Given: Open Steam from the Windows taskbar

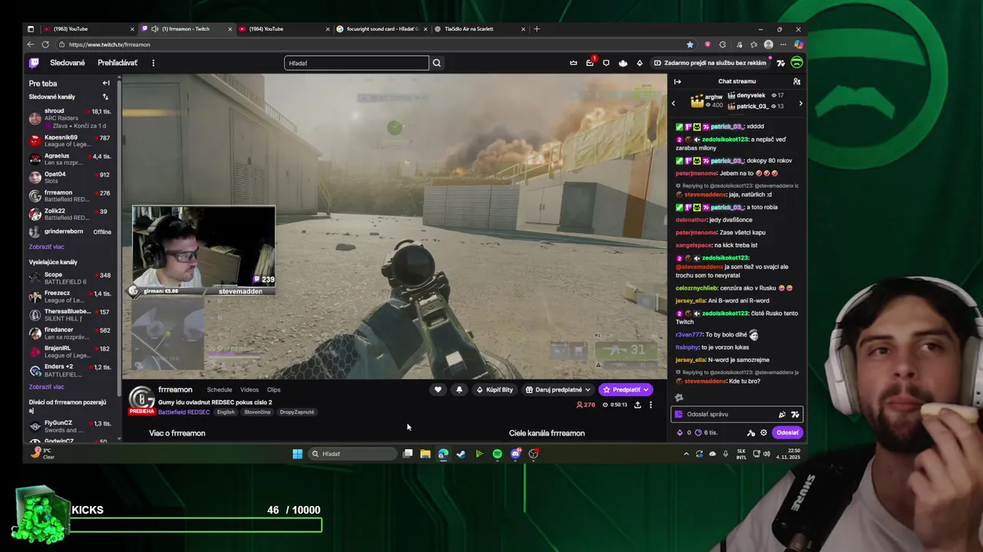Looking at the screenshot, I should (461, 454).
